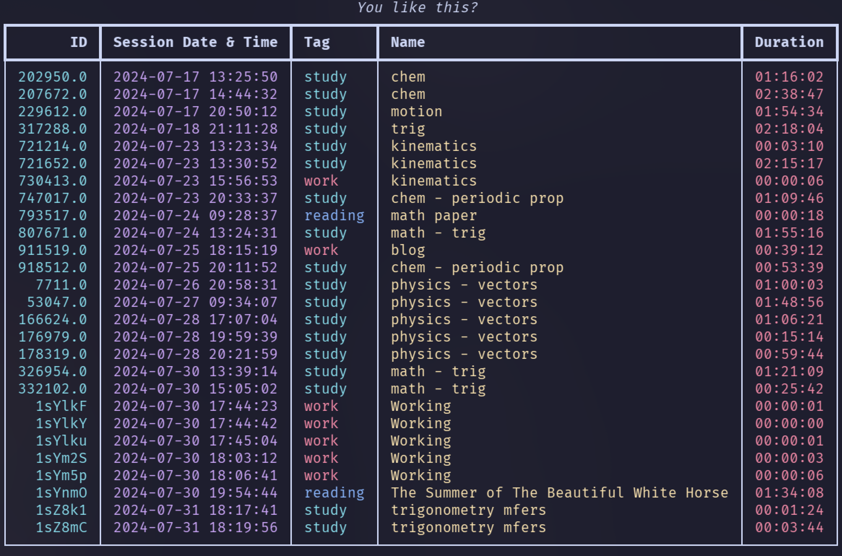The width and height of the screenshot is (842, 556).
Task: Select session ID 53047.0
Action: 57,302
